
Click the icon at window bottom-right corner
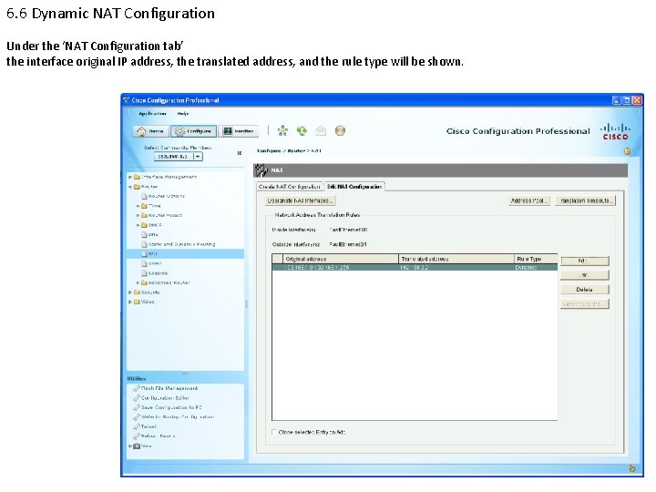coord(631,468)
